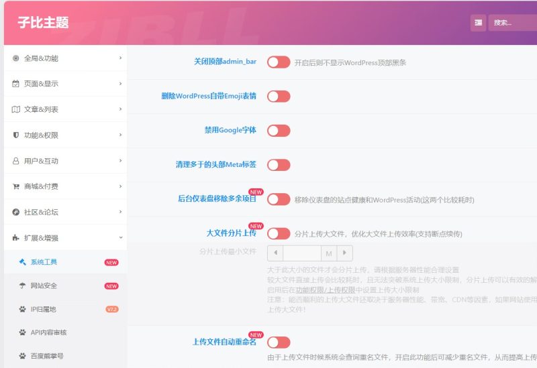This screenshot has height=368, width=537.
Task: Enable 上传文件自动重命名 switch
Action: (279, 343)
